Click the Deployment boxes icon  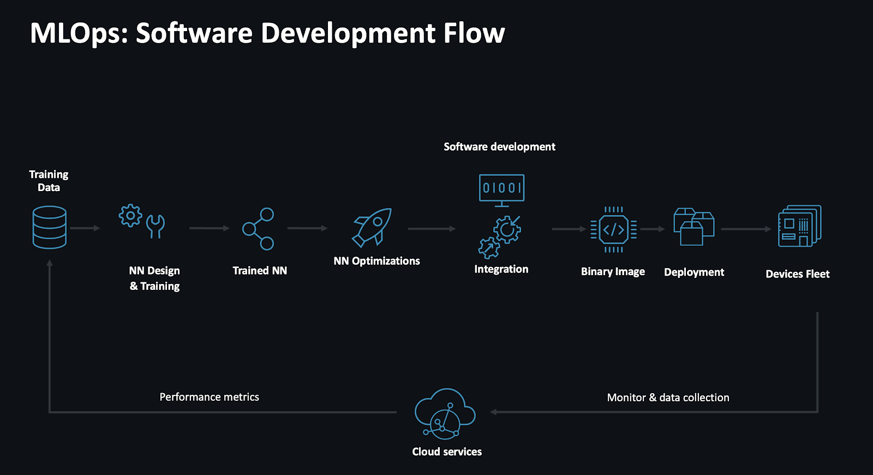click(x=693, y=227)
